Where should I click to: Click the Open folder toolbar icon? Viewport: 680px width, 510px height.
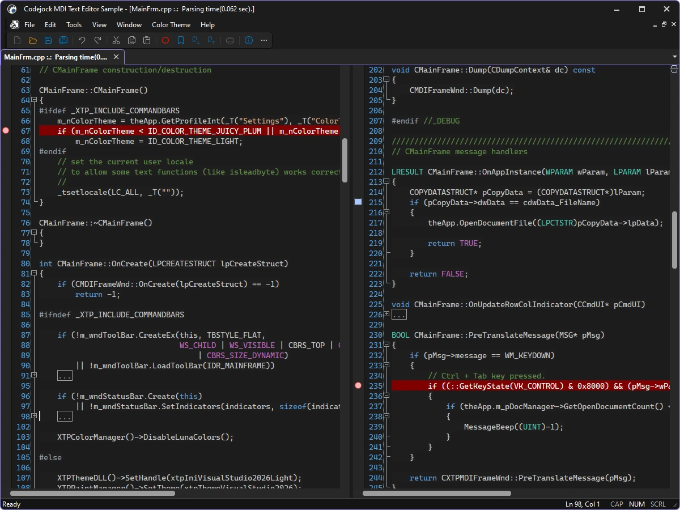point(33,40)
